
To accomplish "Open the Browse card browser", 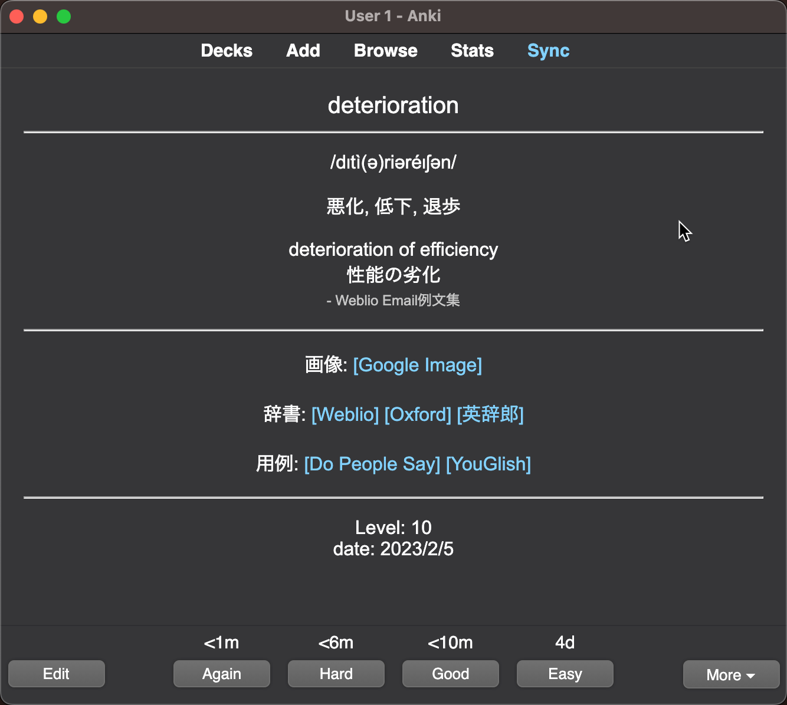I will pyautogui.click(x=386, y=51).
